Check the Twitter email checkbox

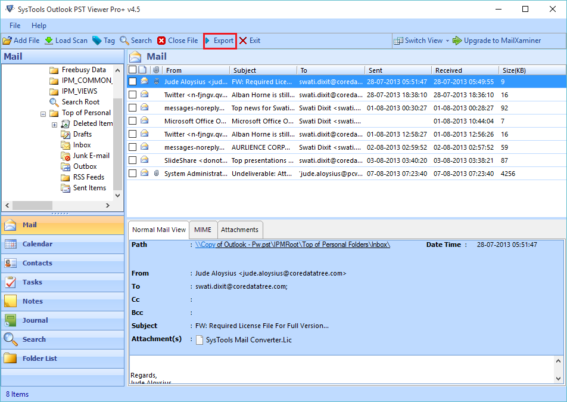[x=132, y=95]
